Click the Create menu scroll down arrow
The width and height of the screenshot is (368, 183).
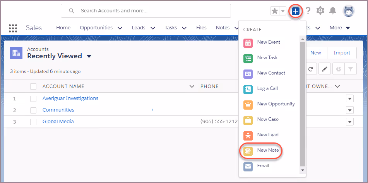303,170
